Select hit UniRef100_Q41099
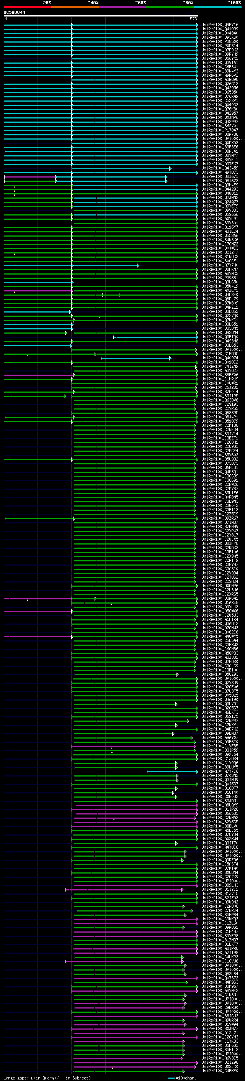Viewport: 245px width, 1081px height. 219,29
